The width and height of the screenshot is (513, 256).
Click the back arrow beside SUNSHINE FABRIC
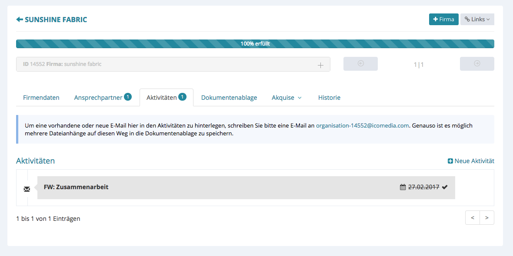[x=20, y=20]
